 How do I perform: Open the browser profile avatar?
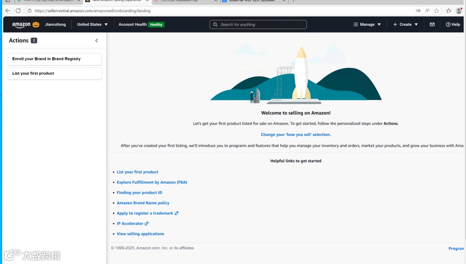(459, 11)
